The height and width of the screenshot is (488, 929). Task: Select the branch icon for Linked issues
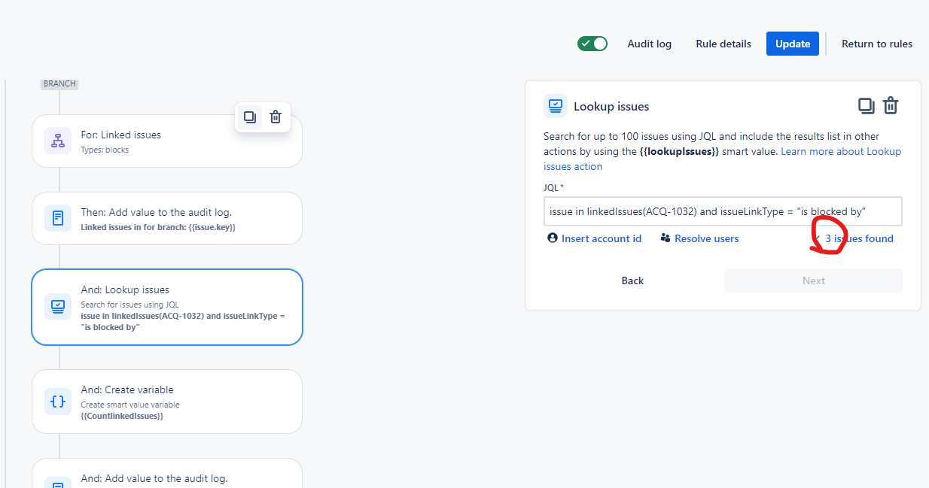(58, 141)
